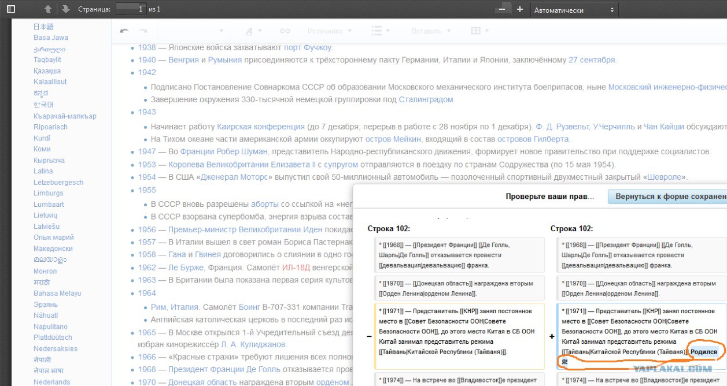Click 'Проверьте ваши прав...' dialog title
The height and width of the screenshot is (386, 727).
pyautogui.click(x=550, y=196)
